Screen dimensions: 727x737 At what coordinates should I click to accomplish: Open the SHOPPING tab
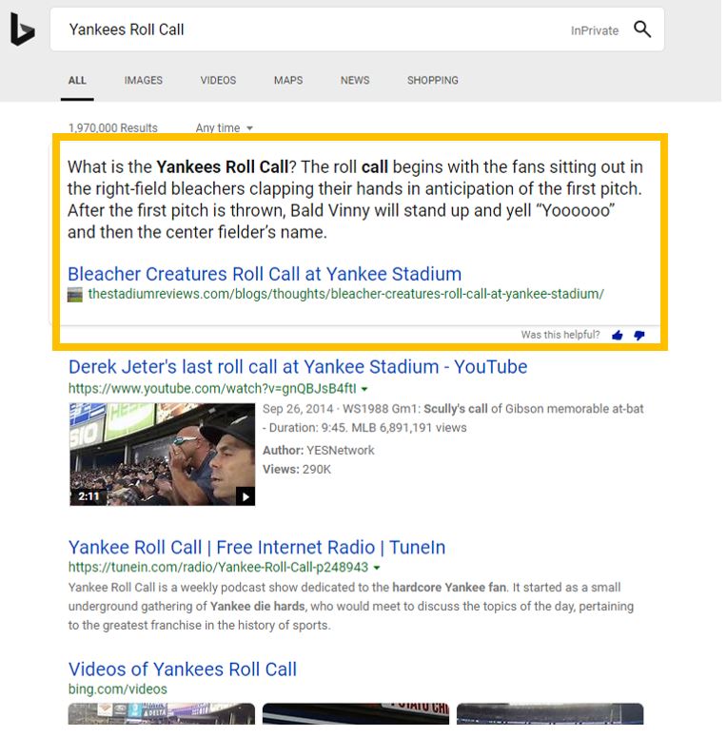pyautogui.click(x=433, y=81)
